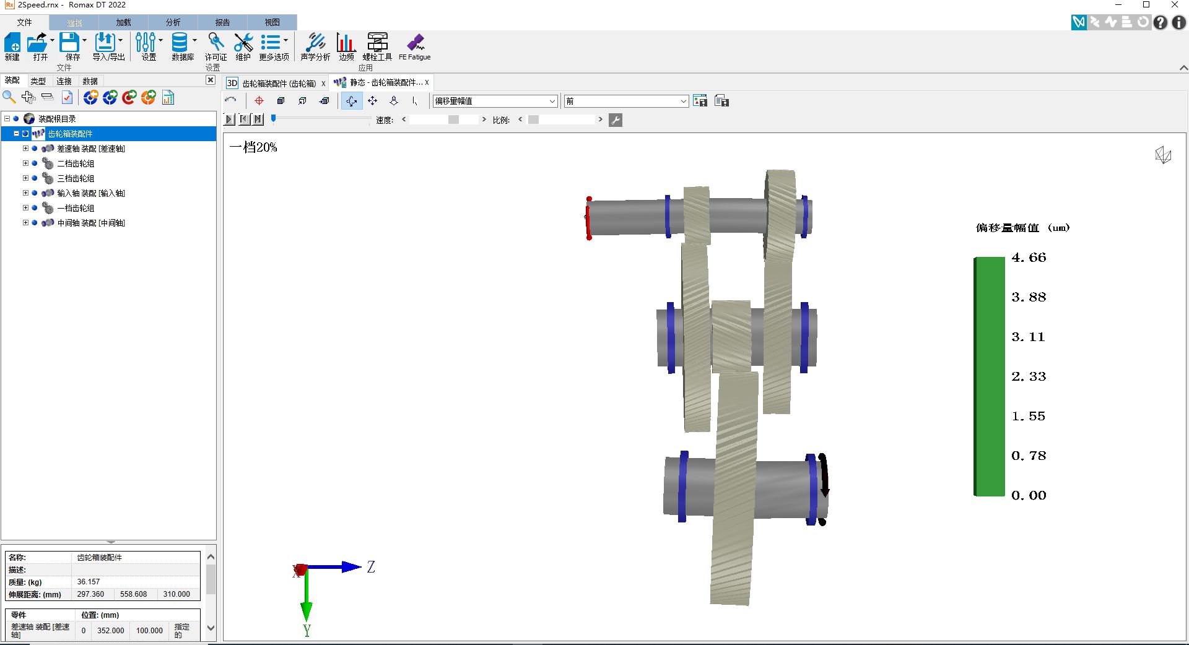
Task: Click the collapse-all minus icon in tree toolbar
Action: point(48,97)
